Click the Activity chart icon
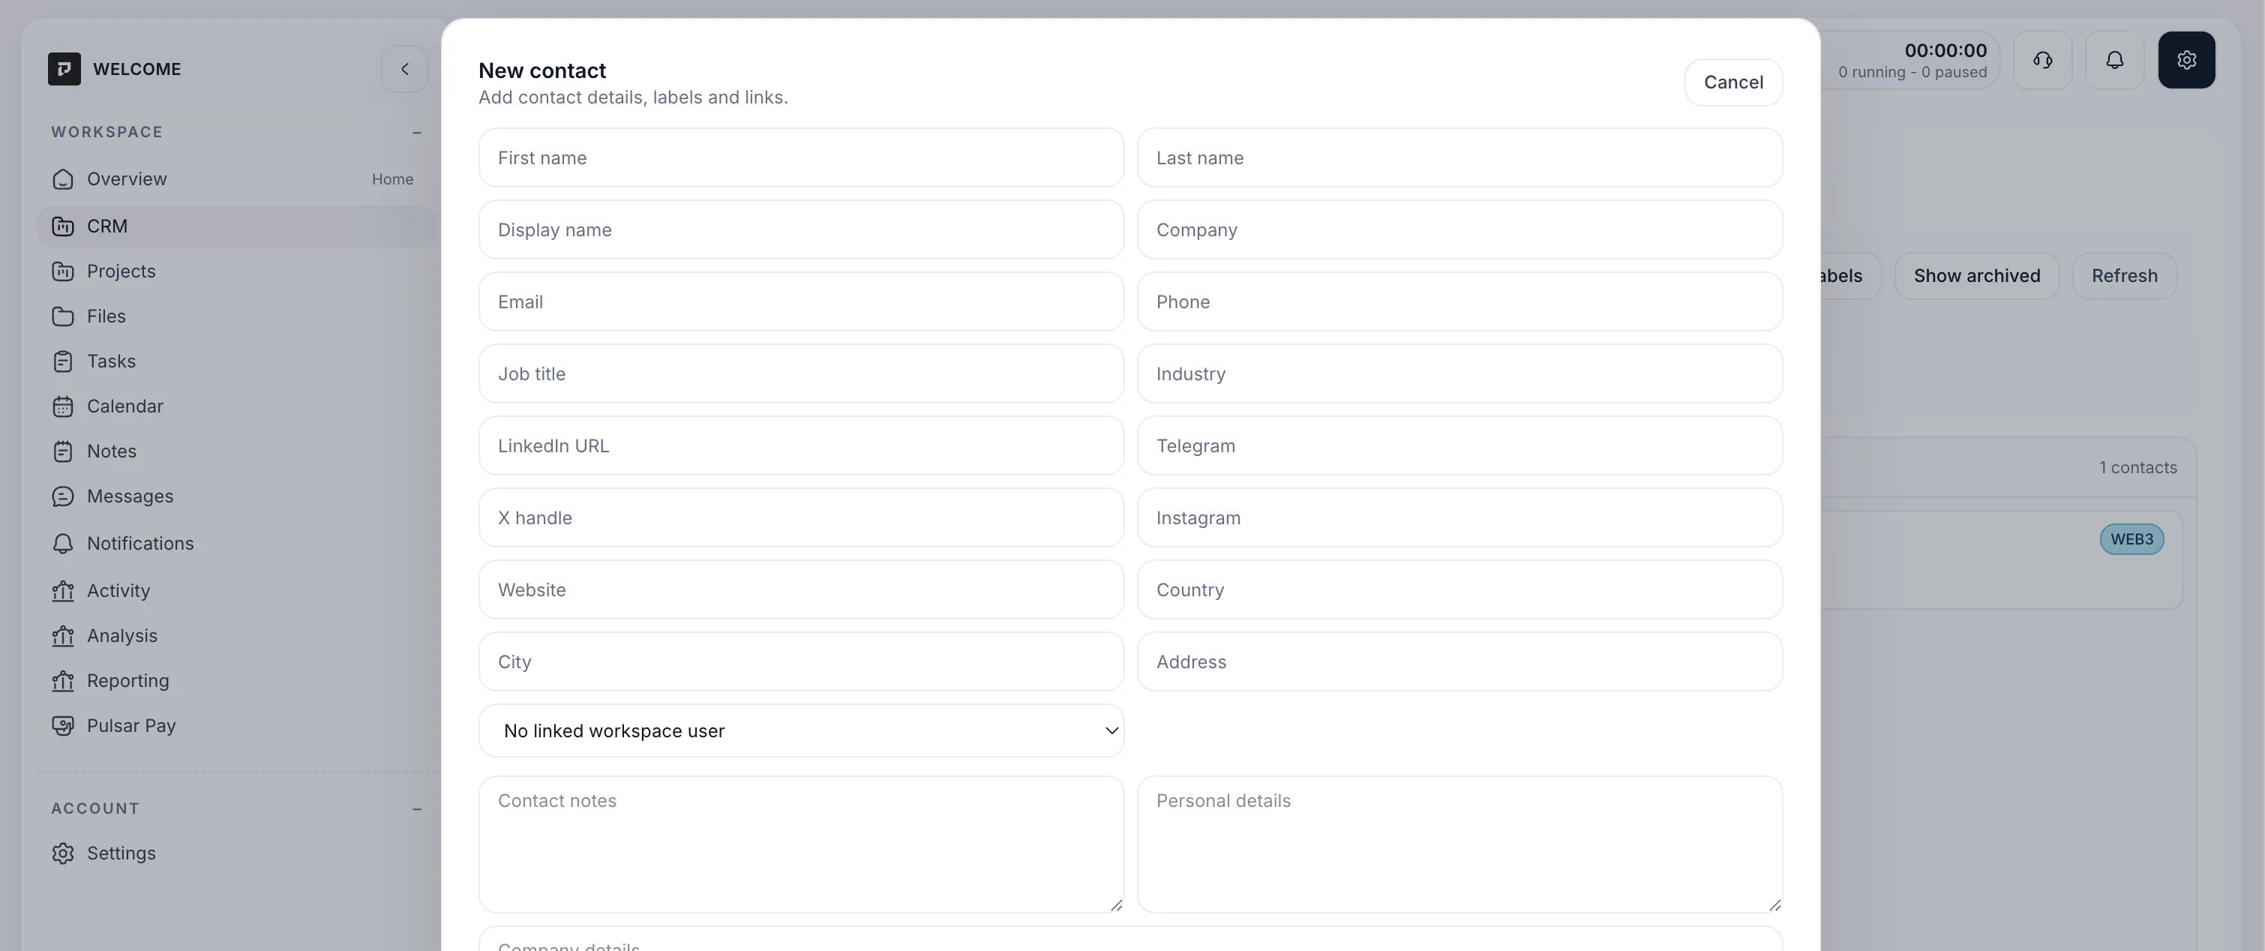Screen dimensions: 2265x951 pyautogui.click(x=62, y=591)
